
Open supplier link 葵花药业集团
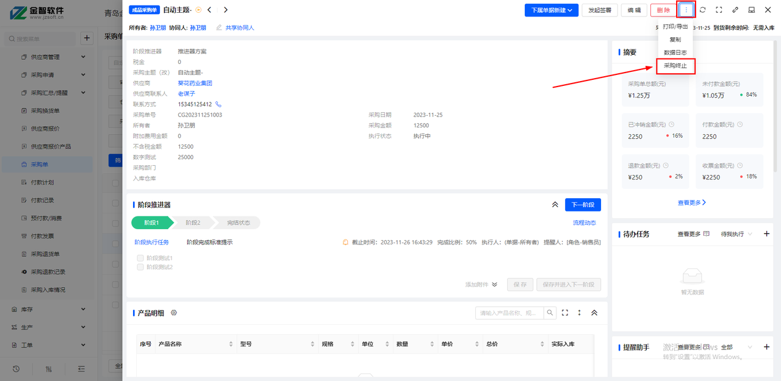(x=195, y=83)
